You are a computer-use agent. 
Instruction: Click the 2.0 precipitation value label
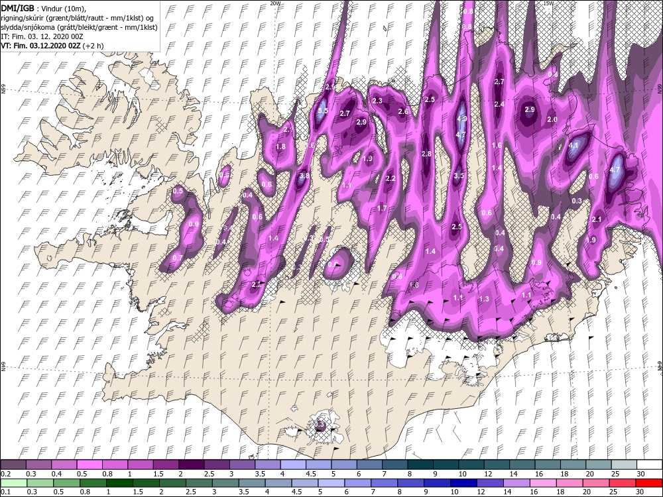pyautogui.click(x=552, y=119)
